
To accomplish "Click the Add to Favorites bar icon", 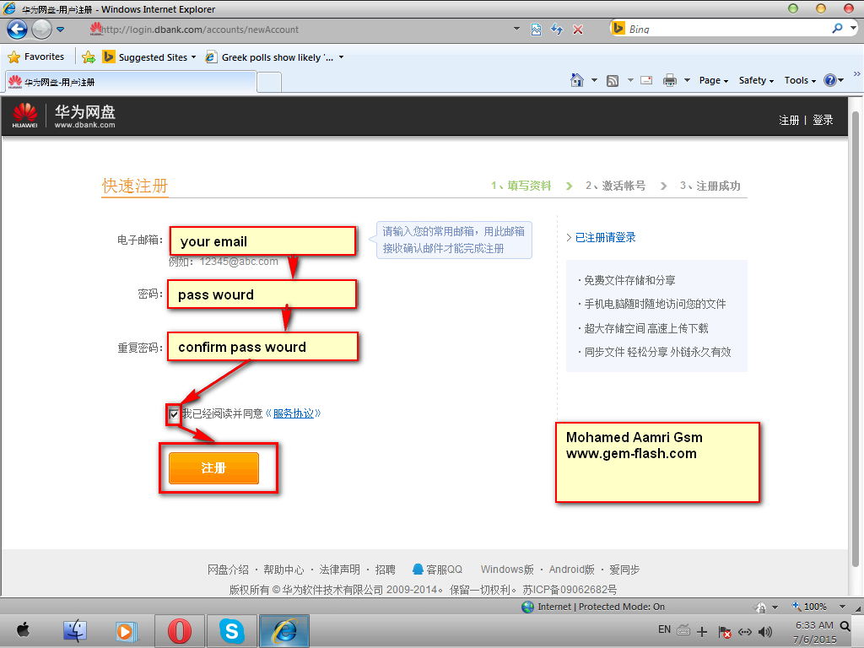I will tap(88, 57).
